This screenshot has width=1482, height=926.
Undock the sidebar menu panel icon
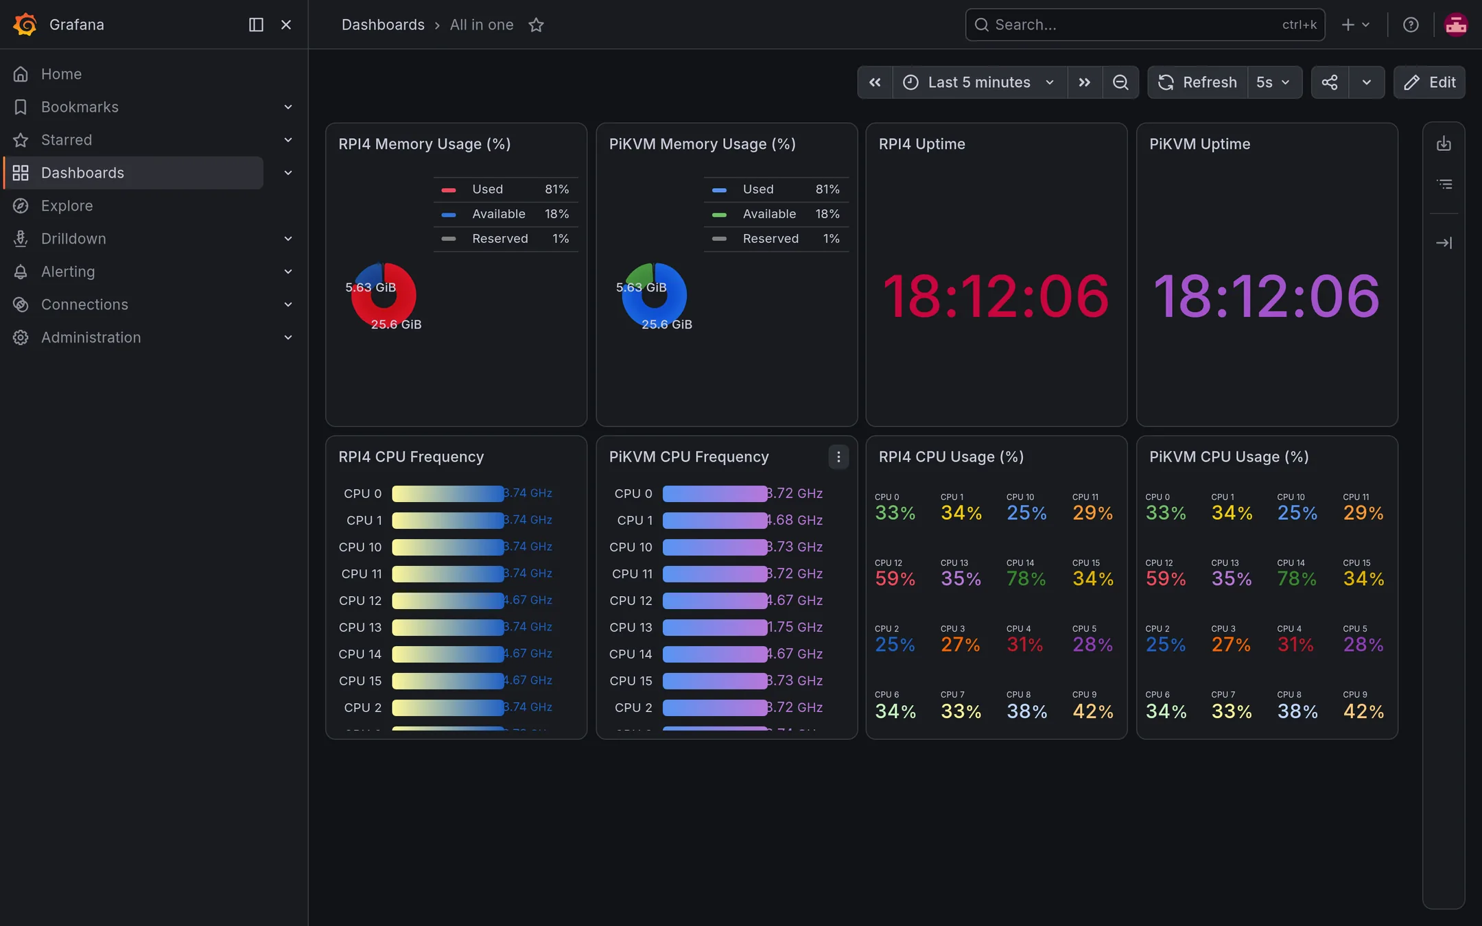pos(256,25)
